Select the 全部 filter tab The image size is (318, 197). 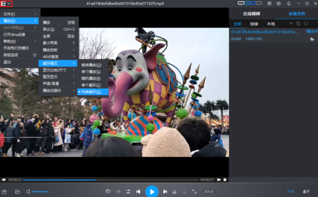coord(237,24)
